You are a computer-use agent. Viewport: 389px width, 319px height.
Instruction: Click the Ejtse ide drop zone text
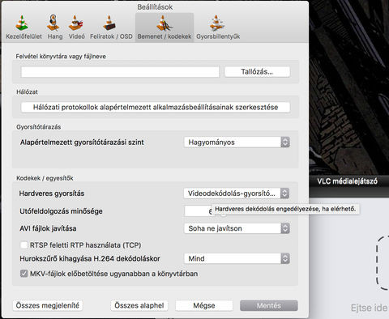coord(369,308)
